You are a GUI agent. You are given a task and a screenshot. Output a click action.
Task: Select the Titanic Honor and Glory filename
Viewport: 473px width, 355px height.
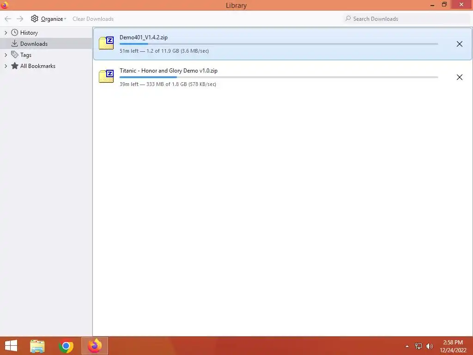168,71
